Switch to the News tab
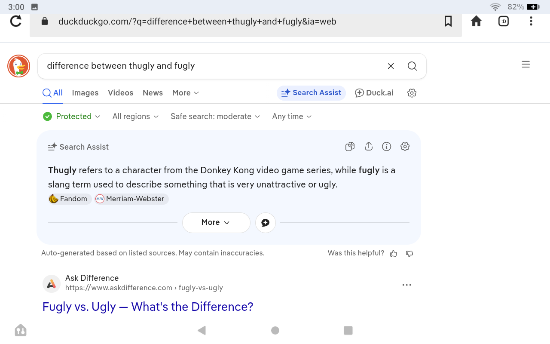550x344 pixels. 153,93
